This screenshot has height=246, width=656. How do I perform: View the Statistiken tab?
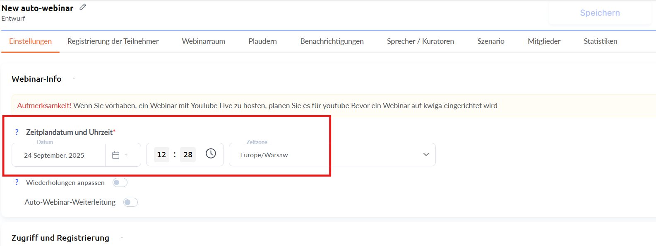[600, 41]
